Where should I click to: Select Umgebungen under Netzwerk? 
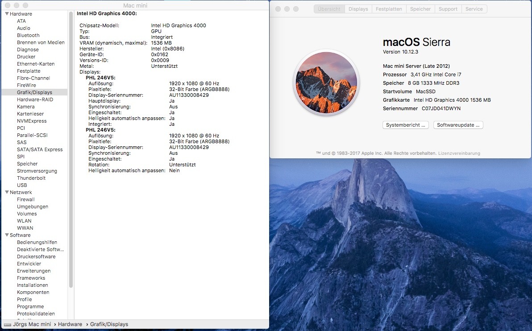[x=33, y=207]
